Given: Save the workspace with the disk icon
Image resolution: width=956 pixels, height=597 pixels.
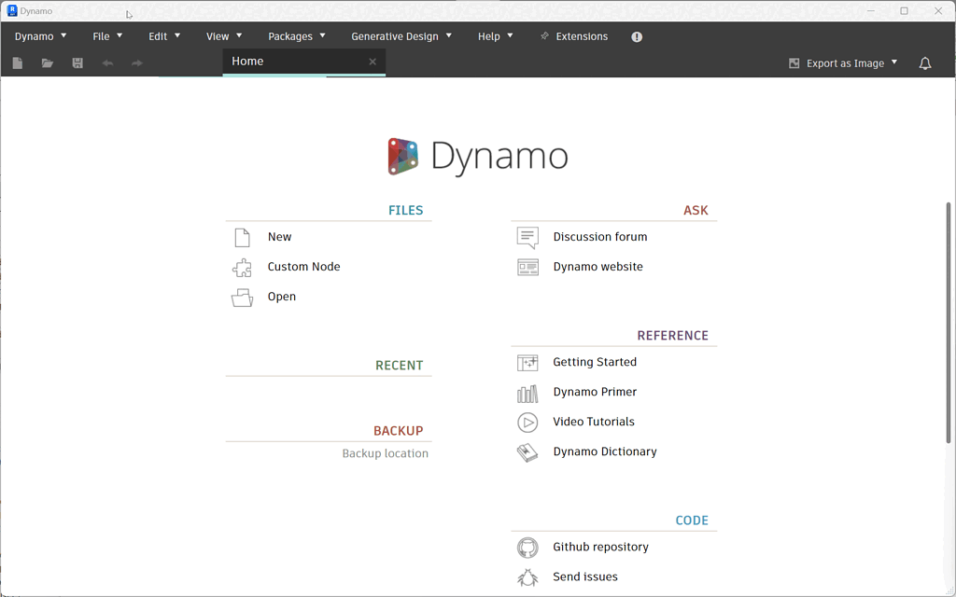Looking at the screenshot, I should tap(77, 62).
